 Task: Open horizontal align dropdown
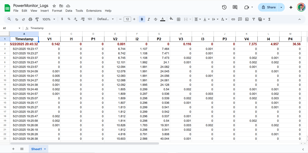[x=197, y=19]
